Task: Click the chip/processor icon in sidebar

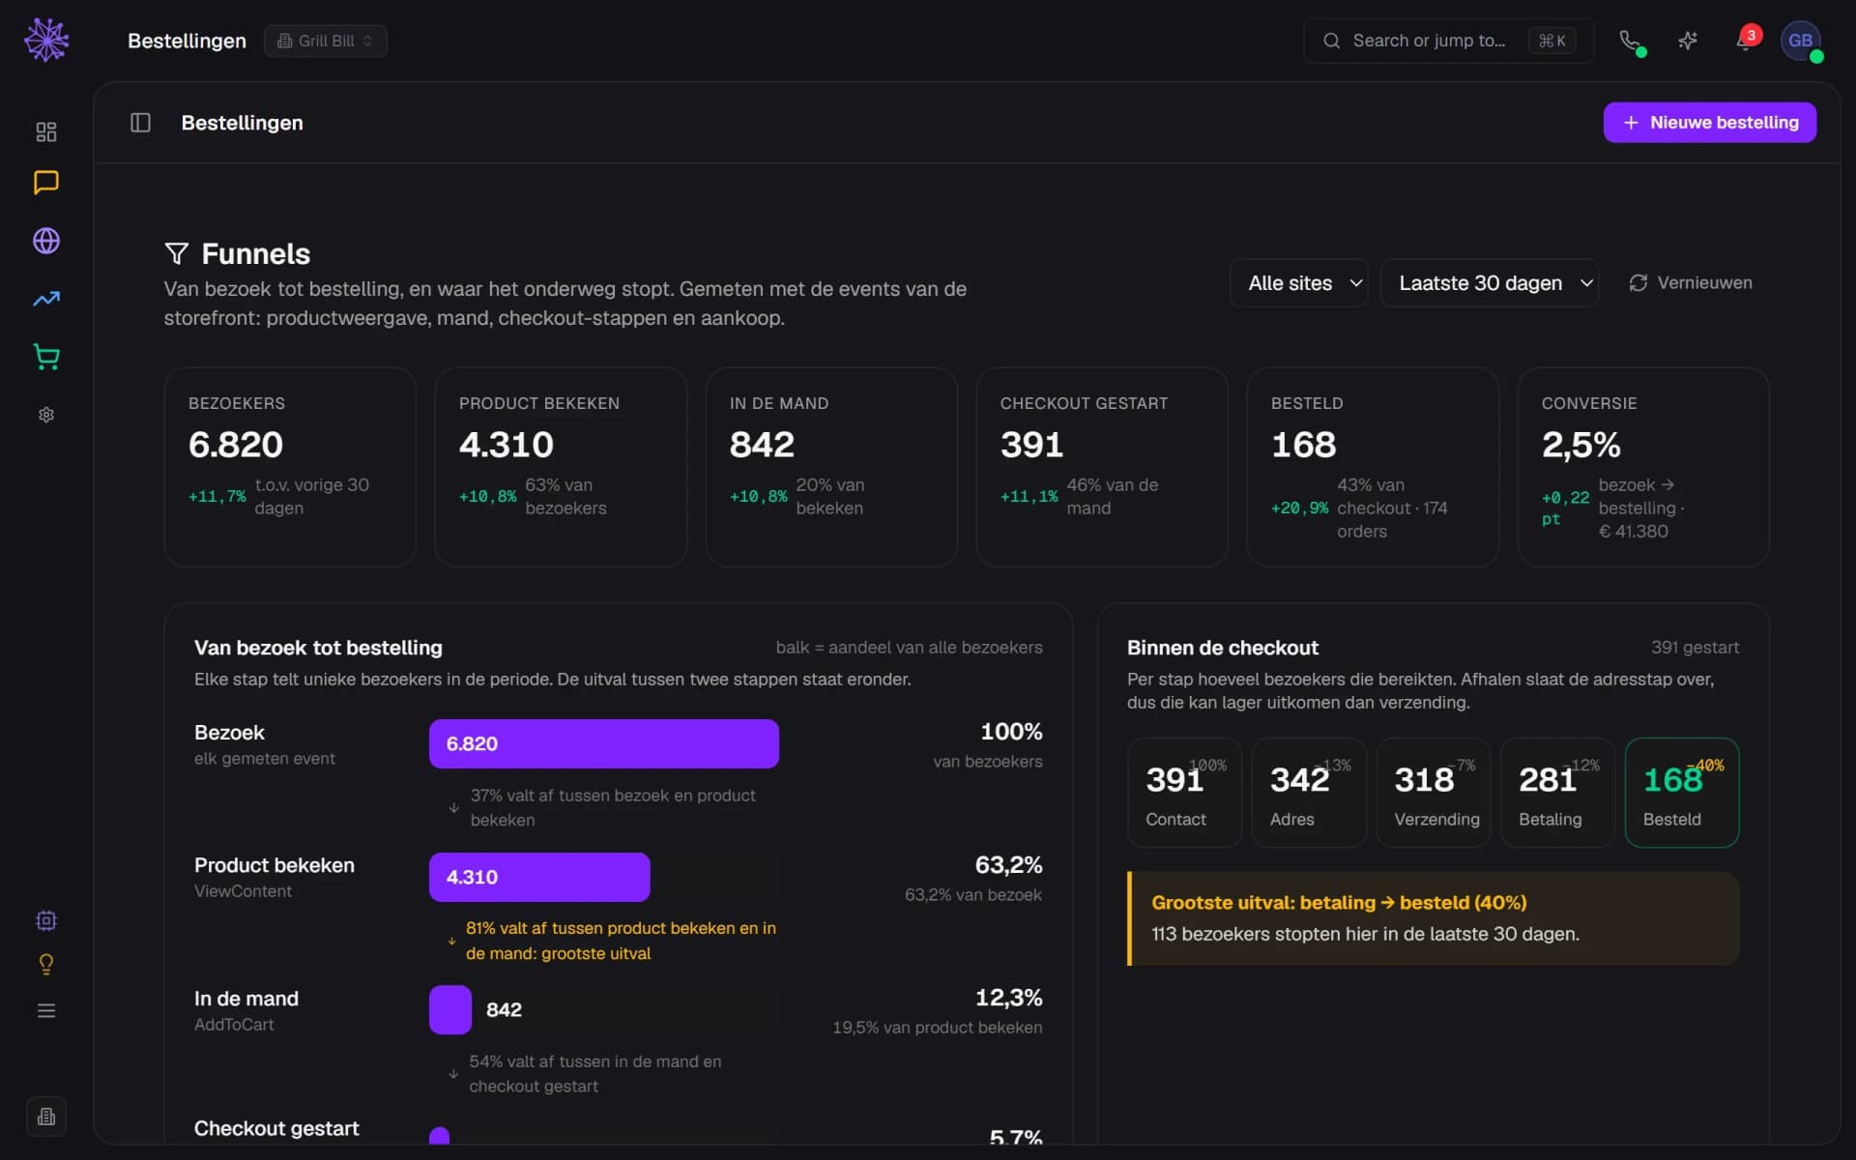Action: click(46, 920)
